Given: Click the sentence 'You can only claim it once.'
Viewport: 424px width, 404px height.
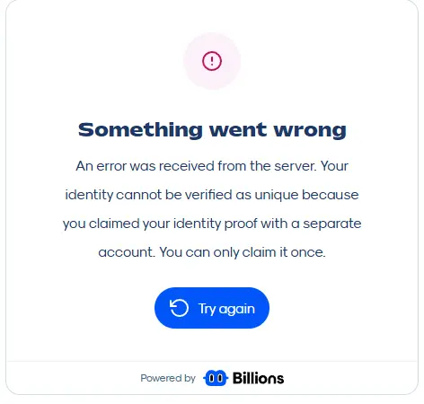Looking at the screenshot, I should pyautogui.click(x=243, y=252).
